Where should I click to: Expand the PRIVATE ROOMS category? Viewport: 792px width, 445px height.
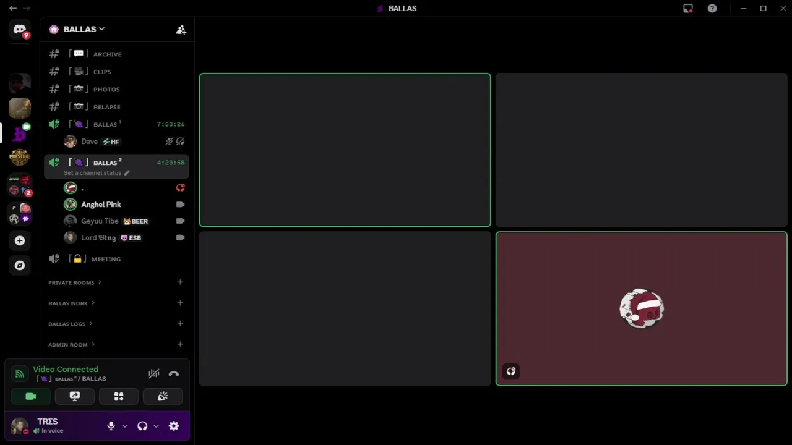(x=75, y=282)
